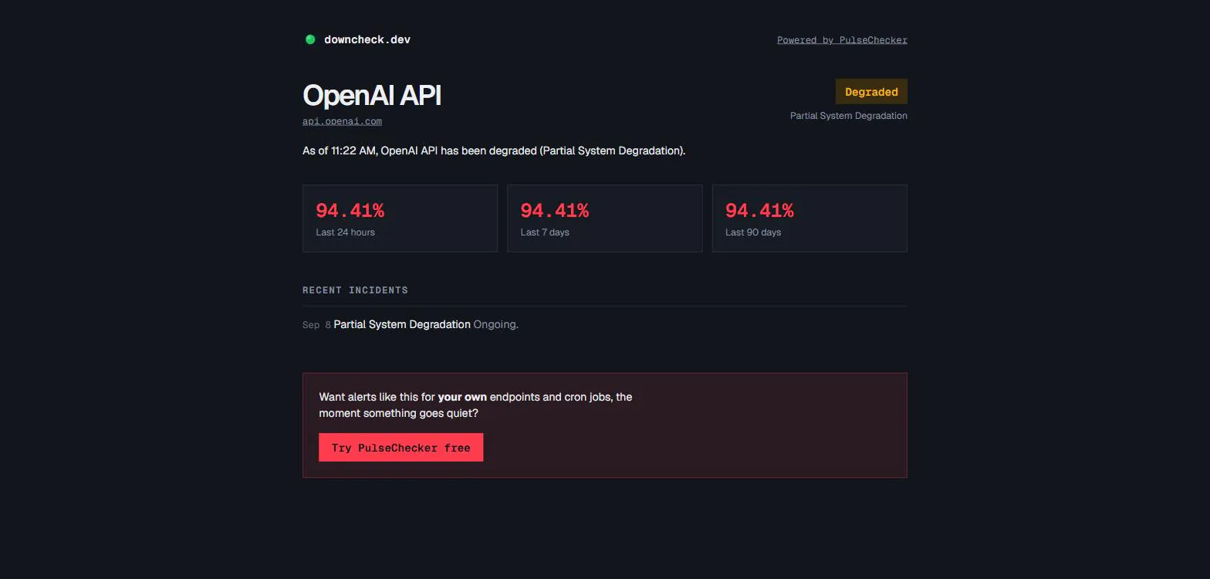The height and width of the screenshot is (579, 1210).
Task: Click the green status dot logo
Action: click(x=310, y=39)
